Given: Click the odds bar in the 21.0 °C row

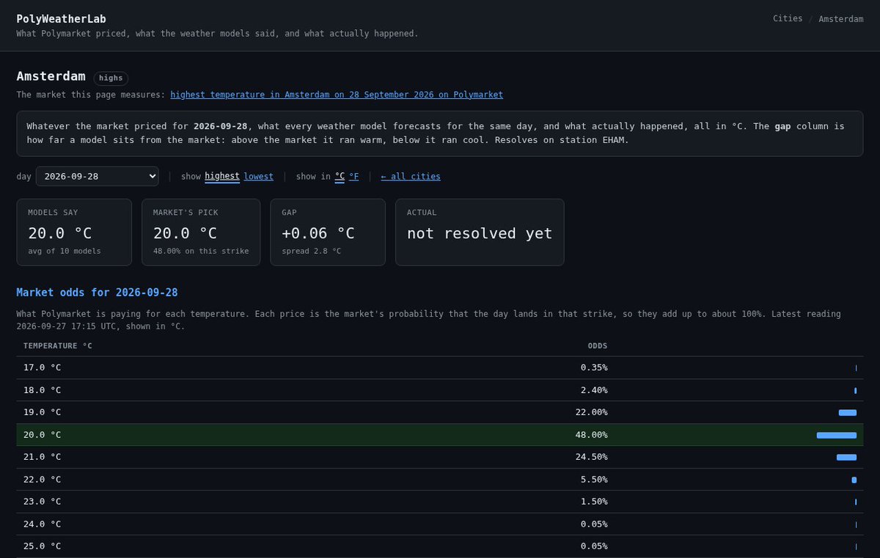Looking at the screenshot, I should click(x=846, y=458).
